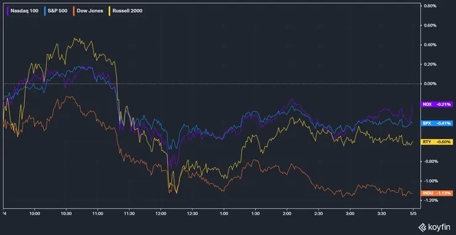The width and height of the screenshot is (456, 235).
Task: Click the 0.60% y-axis label
Action: coord(431,25)
